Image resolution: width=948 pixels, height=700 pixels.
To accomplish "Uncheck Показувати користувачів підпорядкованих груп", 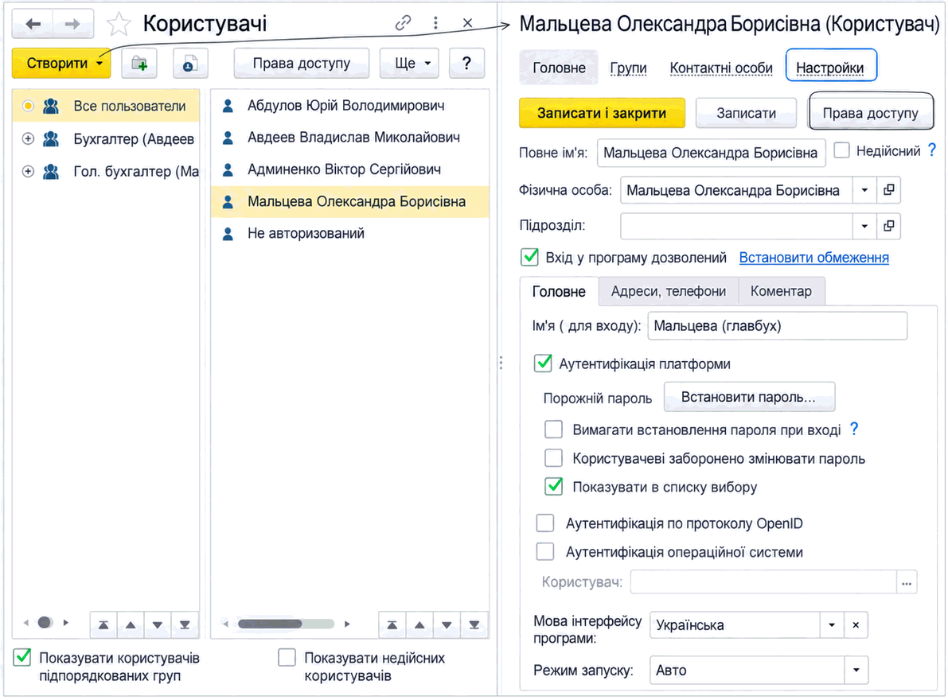I will coord(22,657).
